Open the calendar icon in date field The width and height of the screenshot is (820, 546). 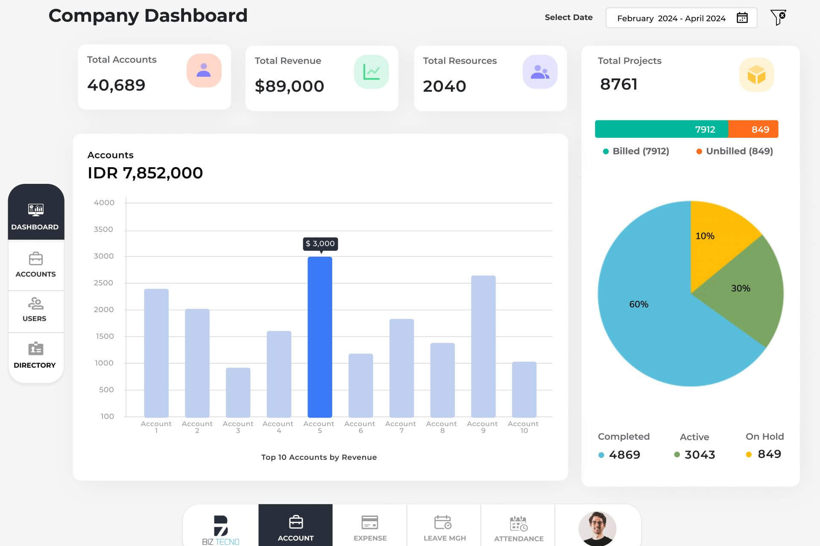[742, 18]
